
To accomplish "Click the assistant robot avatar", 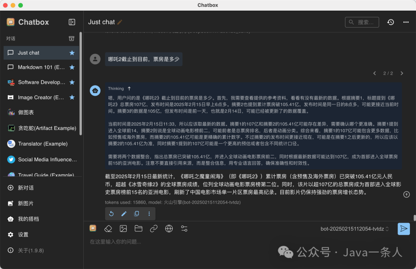I will [95, 91].
